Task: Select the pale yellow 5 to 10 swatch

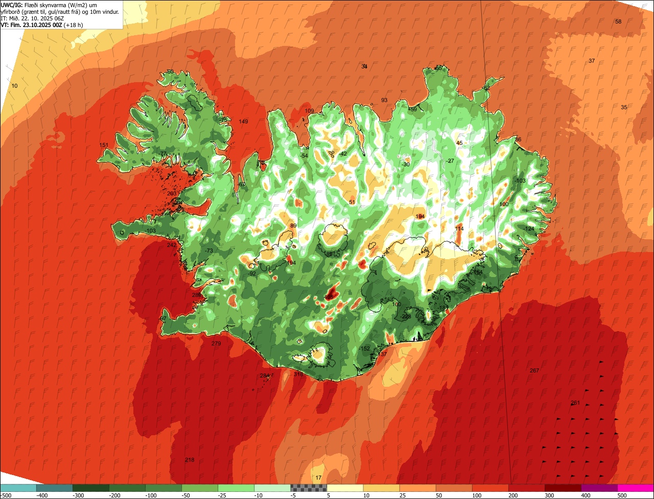Action: coord(345,488)
